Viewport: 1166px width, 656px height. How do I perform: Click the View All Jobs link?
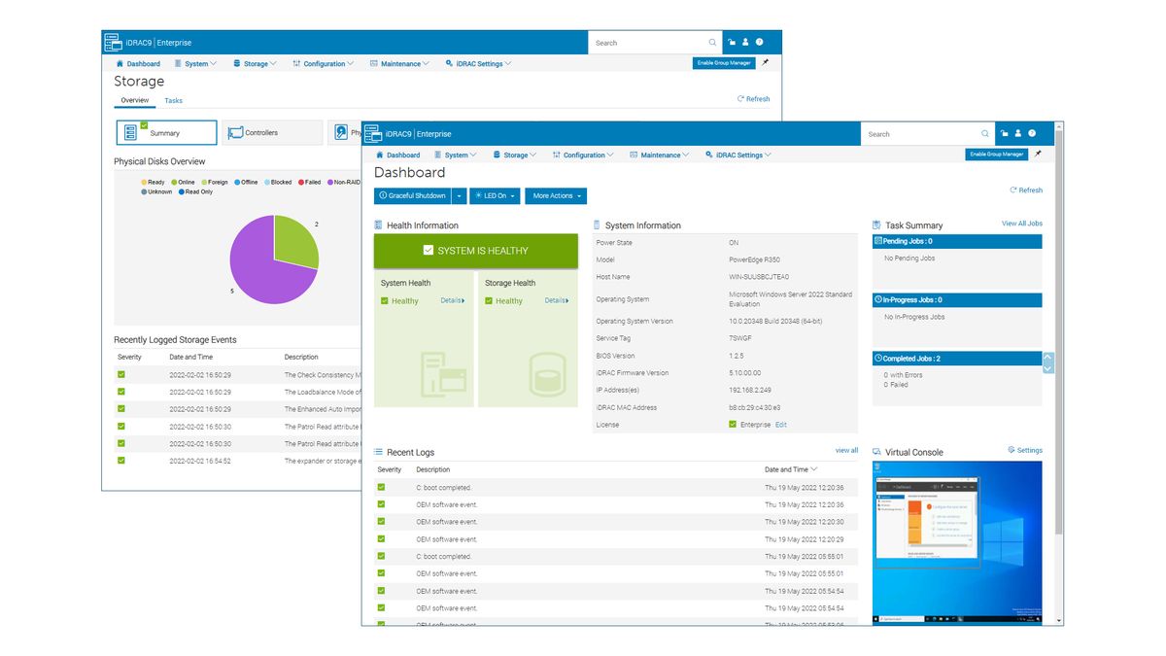point(1022,224)
